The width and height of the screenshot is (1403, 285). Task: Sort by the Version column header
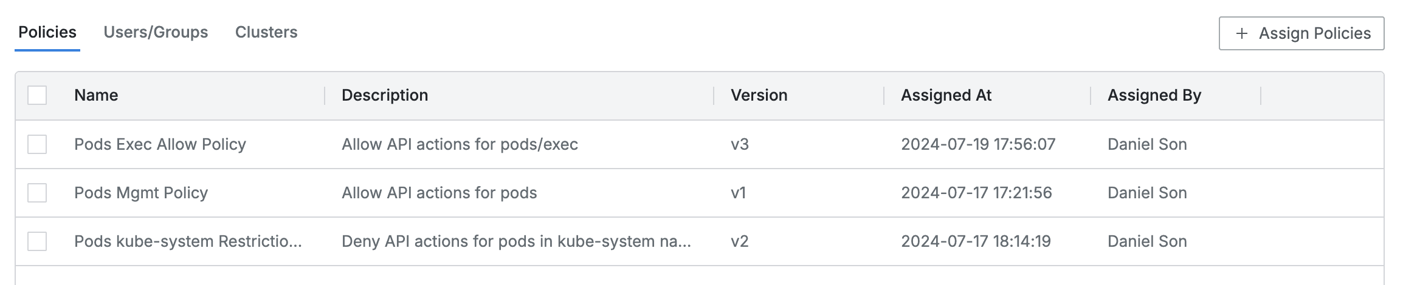point(759,95)
